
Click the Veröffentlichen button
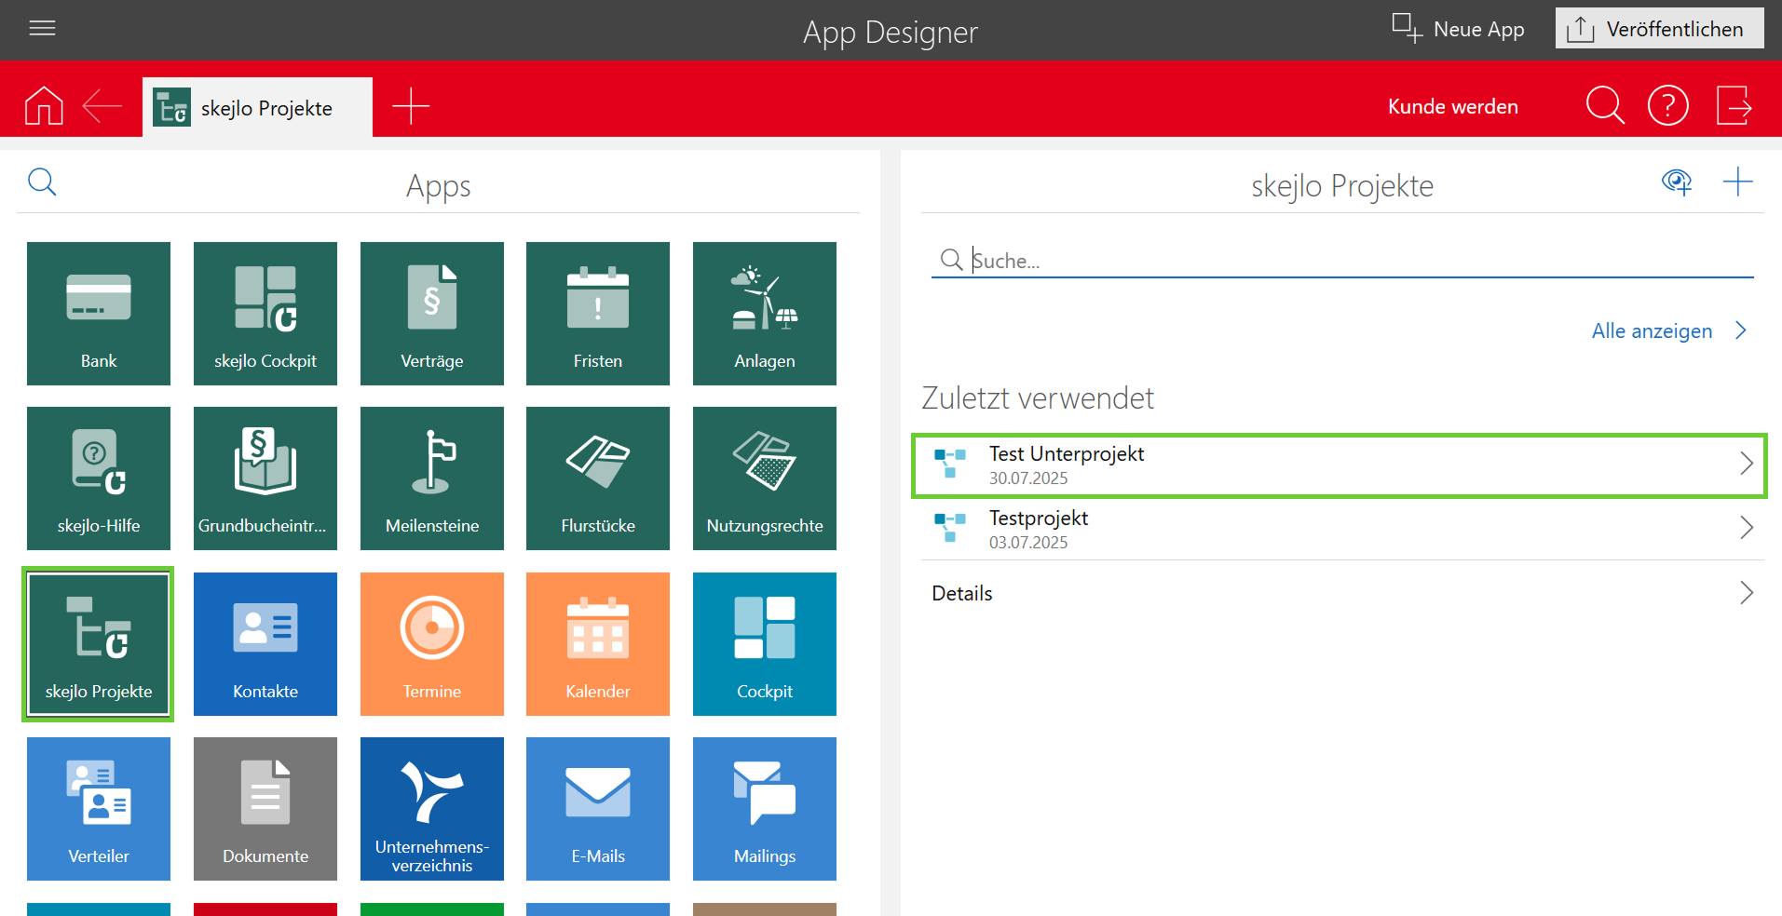point(1659,29)
